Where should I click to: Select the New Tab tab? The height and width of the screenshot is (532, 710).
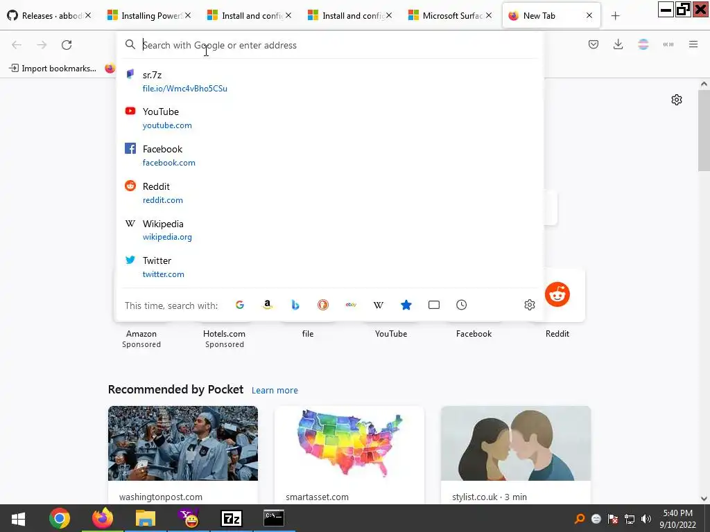tap(551, 16)
